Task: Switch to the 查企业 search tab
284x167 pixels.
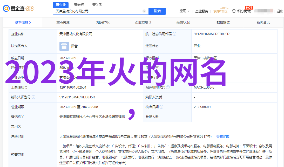Action: pos(61,5)
